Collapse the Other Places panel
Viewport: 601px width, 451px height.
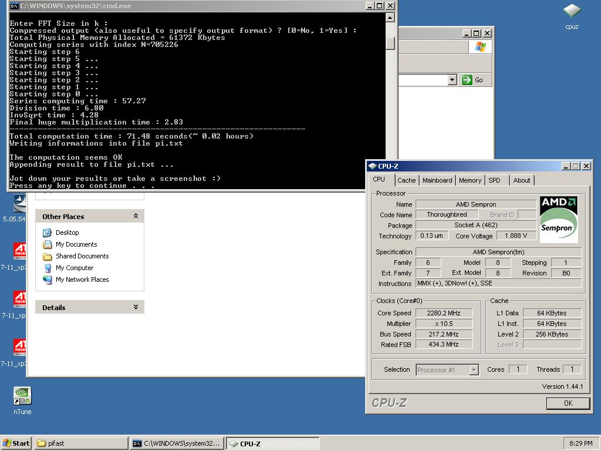[136, 216]
